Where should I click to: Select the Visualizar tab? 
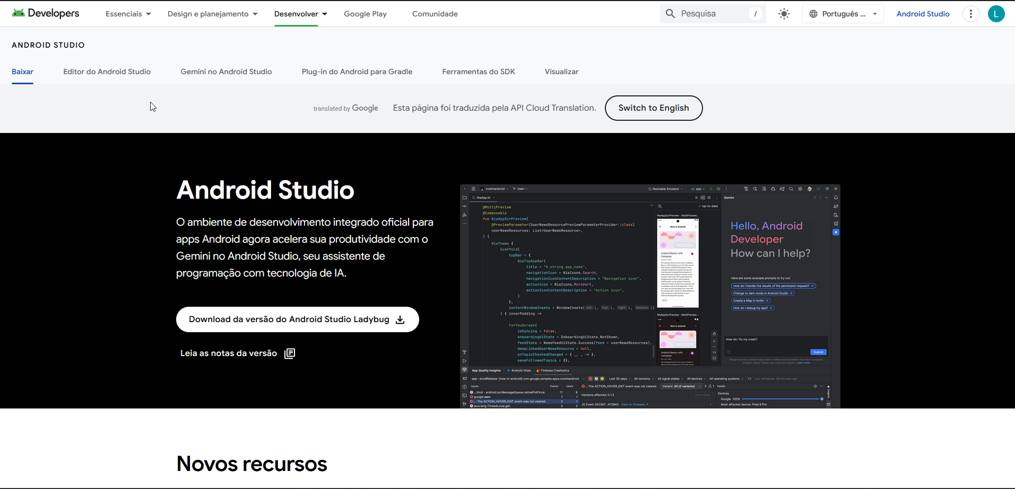(x=561, y=72)
